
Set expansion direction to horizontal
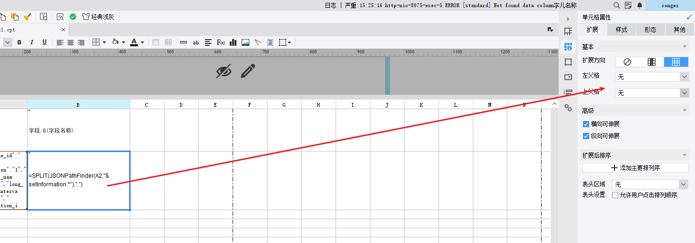pyautogui.click(x=676, y=62)
